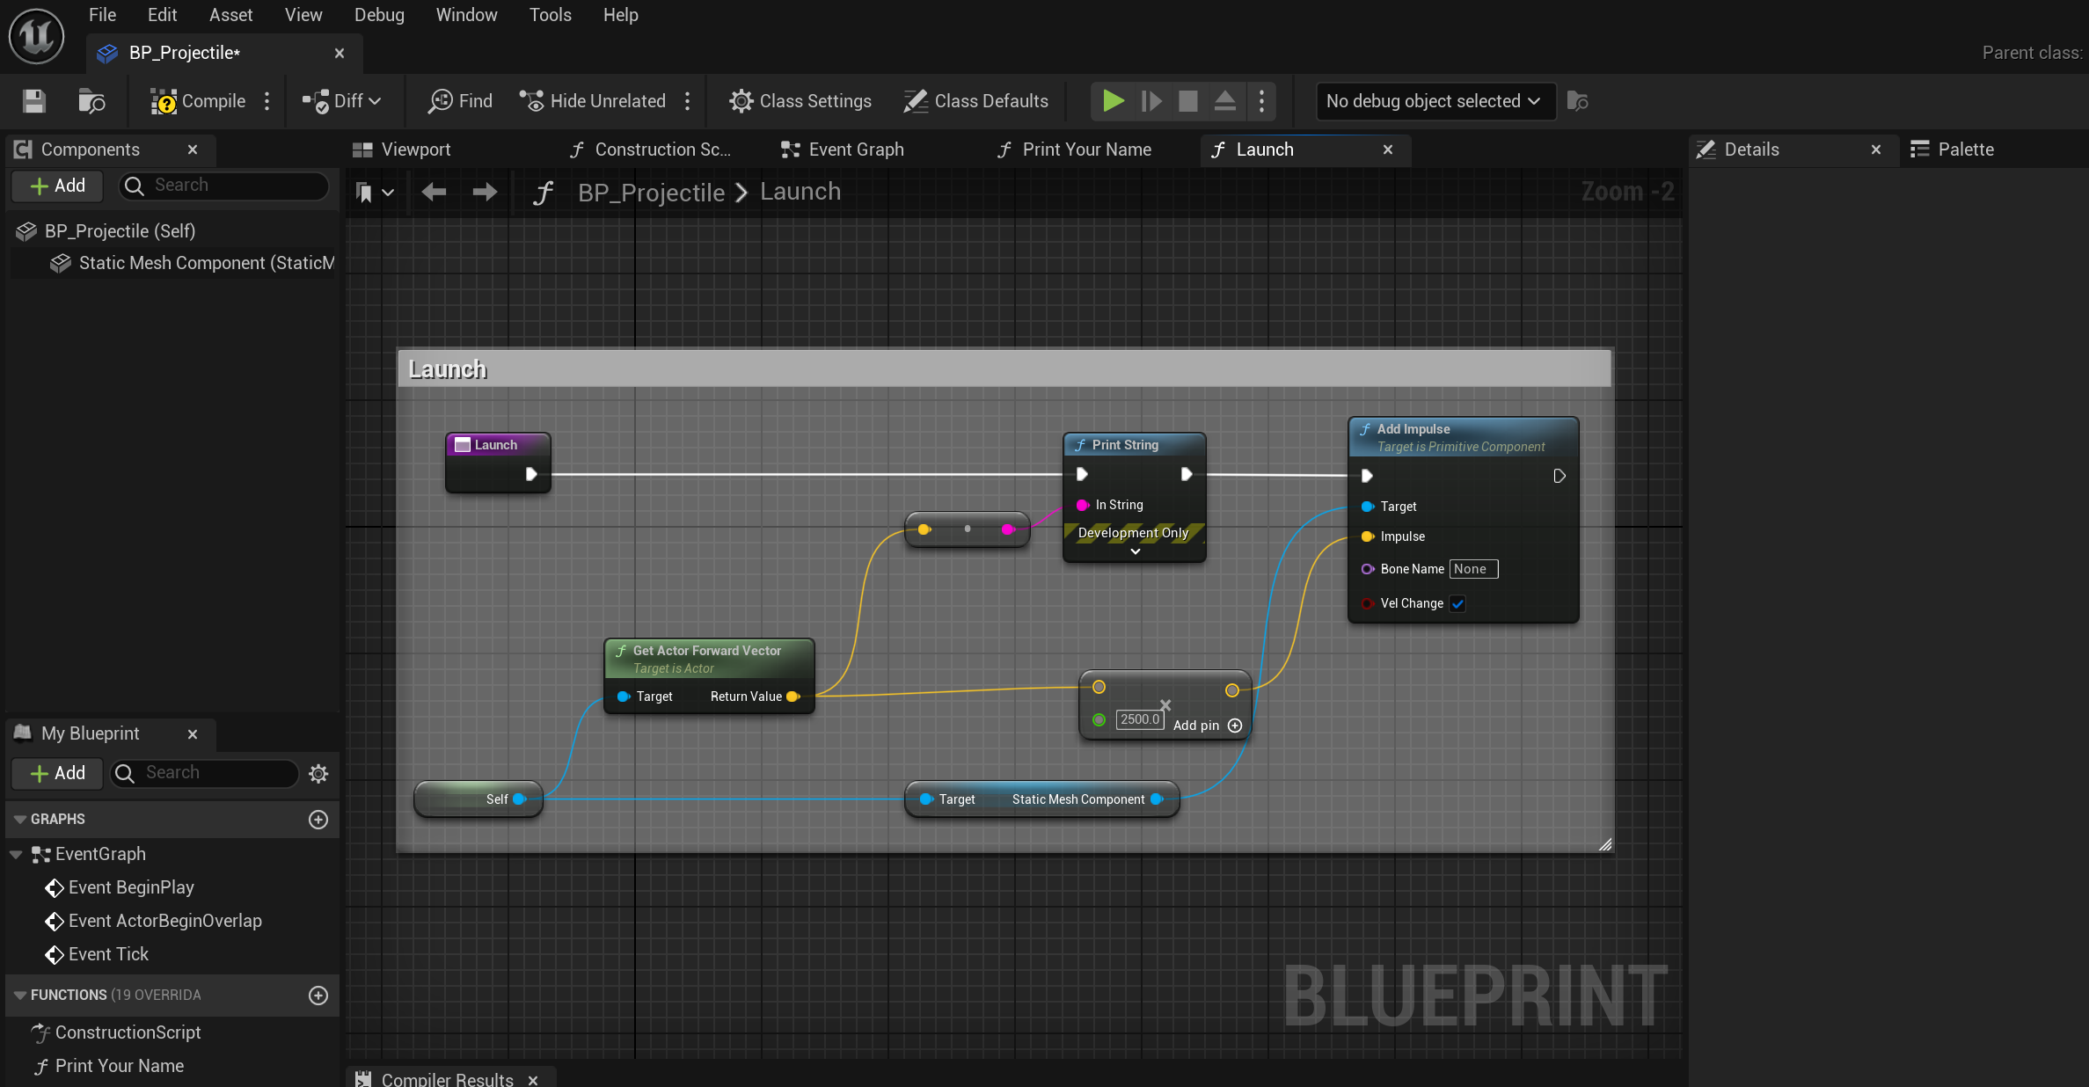Open My Blueprint settings gear
The width and height of the screenshot is (2089, 1087).
click(318, 773)
